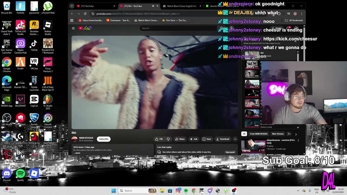This screenshot has height=195, width=347.
Task: Mute the Riri tab audio icon
Action: (153, 6)
